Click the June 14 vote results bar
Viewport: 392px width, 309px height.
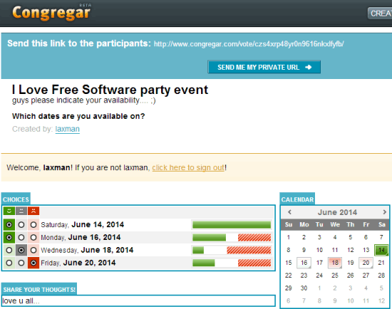click(x=232, y=225)
